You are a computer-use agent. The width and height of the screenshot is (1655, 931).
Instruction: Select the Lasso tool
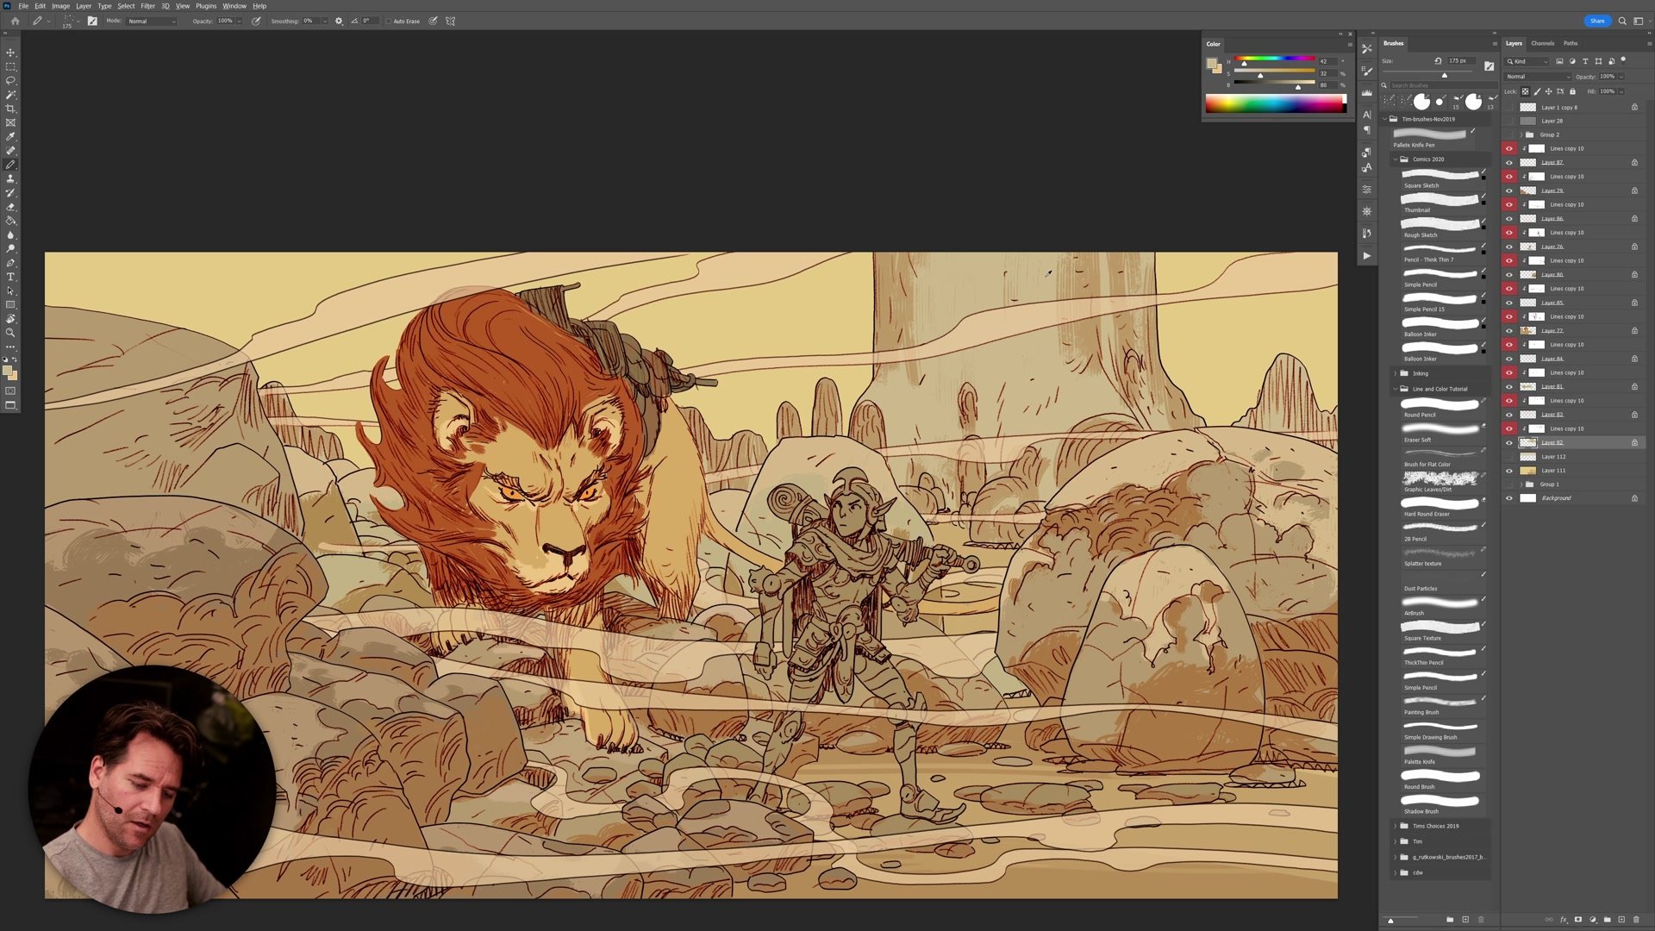10,80
